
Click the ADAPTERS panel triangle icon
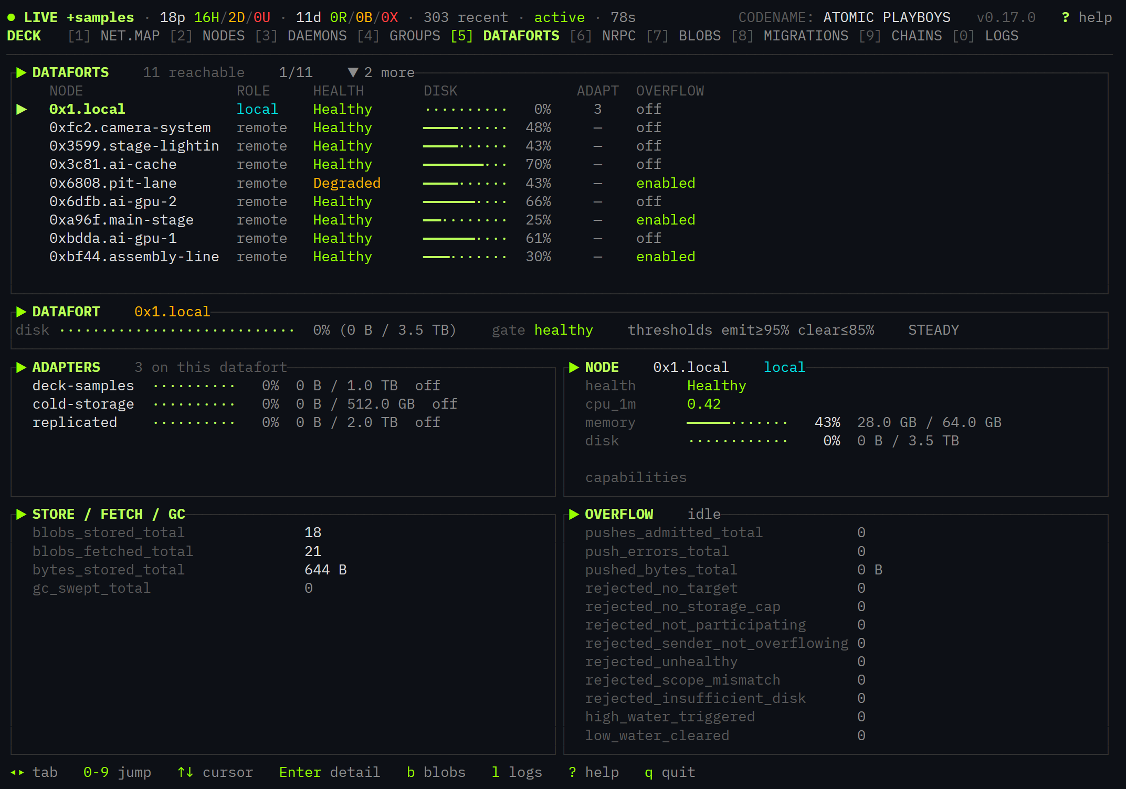(21, 367)
